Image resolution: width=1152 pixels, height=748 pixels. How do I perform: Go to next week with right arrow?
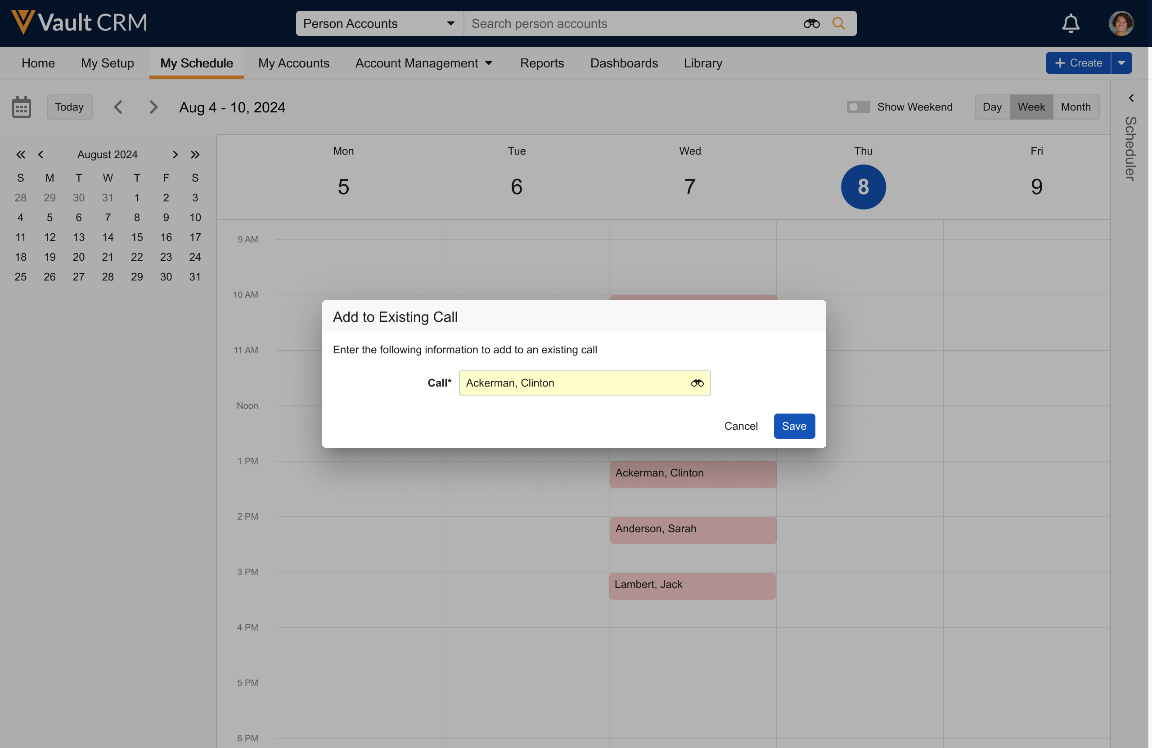(x=153, y=107)
